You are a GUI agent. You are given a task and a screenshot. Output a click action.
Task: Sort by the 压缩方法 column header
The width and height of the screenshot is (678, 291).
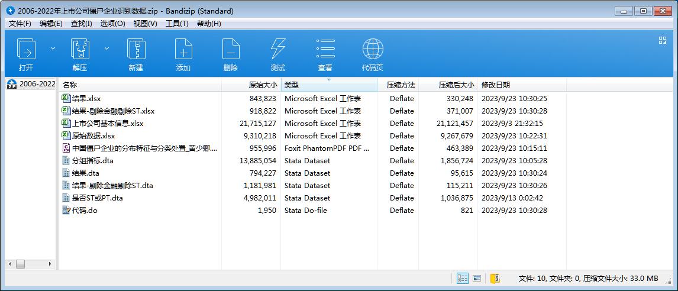click(398, 85)
